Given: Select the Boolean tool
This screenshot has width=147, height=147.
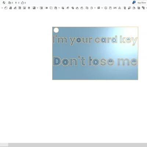Looking at the screenshot, I should [46, 8].
